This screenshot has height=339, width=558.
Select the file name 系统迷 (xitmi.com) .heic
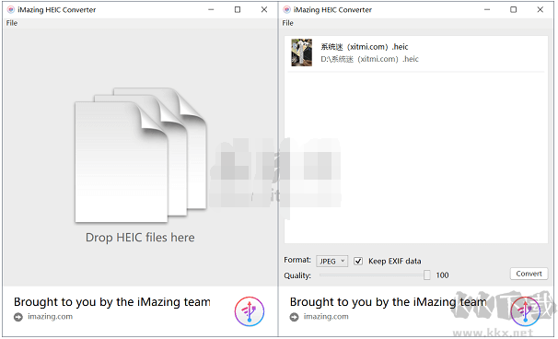click(365, 47)
